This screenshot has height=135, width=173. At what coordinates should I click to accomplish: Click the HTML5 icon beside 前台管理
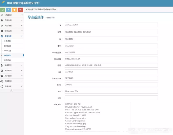2,71
